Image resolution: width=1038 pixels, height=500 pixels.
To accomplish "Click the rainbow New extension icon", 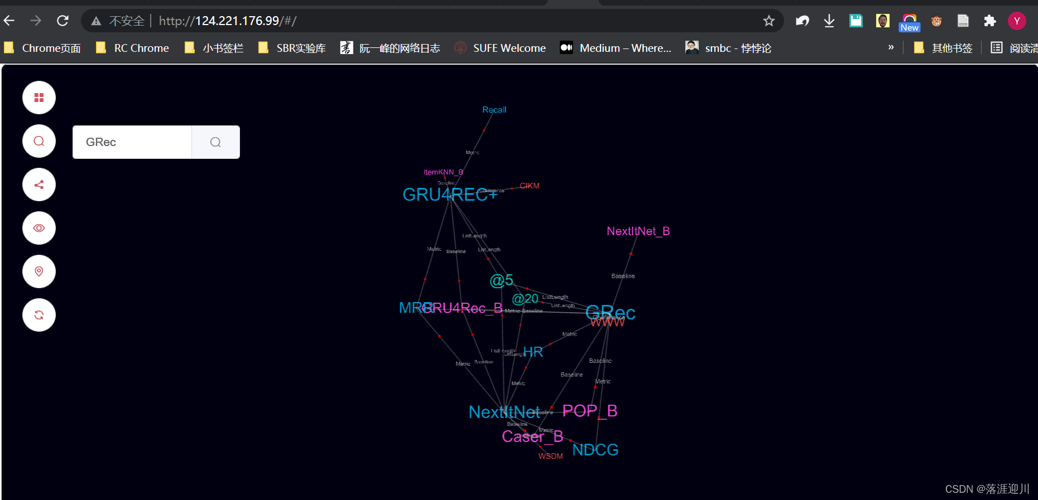I will pos(910,22).
